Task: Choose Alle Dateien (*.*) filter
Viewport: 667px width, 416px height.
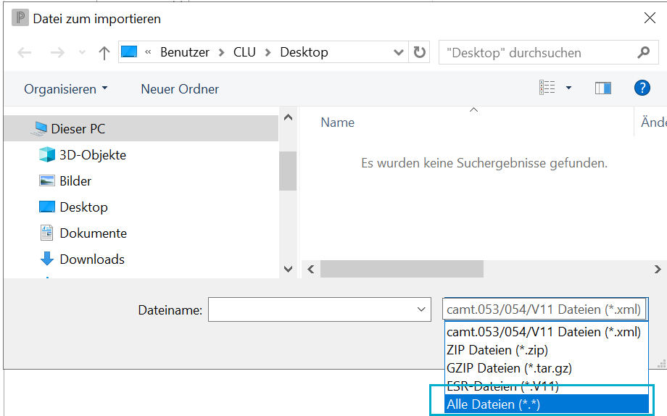Action: (546, 404)
